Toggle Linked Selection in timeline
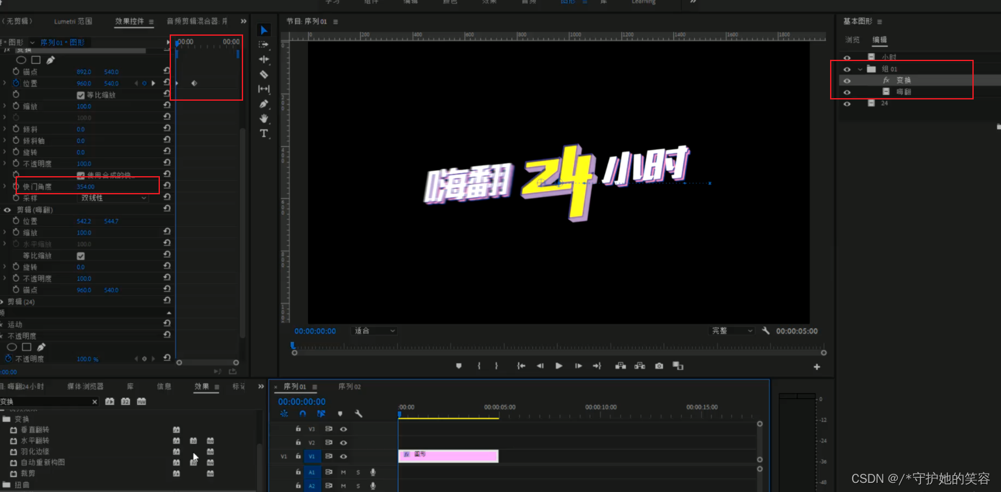Viewport: 1001px width, 492px height. (x=321, y=413)
